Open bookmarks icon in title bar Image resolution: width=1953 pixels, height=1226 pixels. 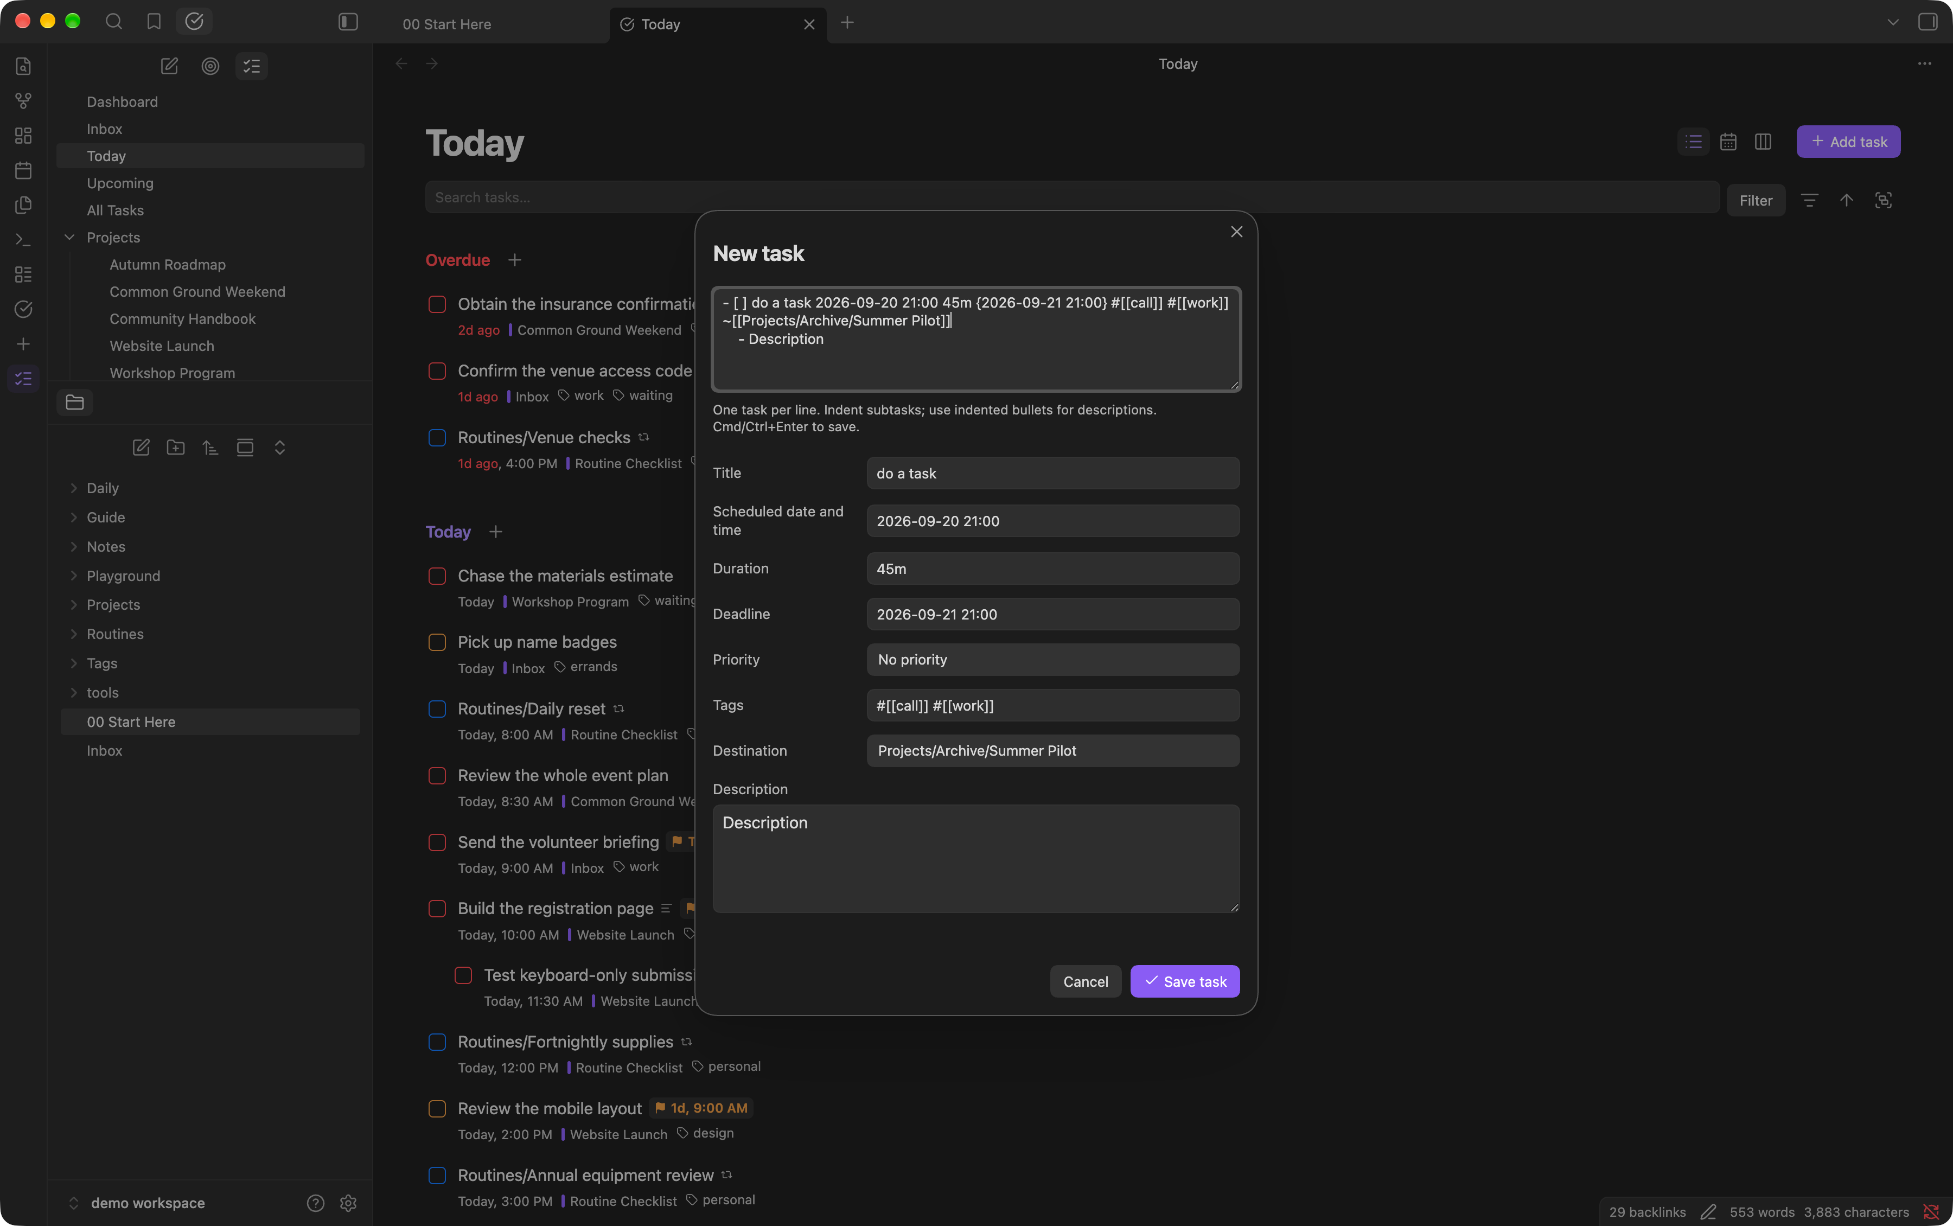pos(153,22)
